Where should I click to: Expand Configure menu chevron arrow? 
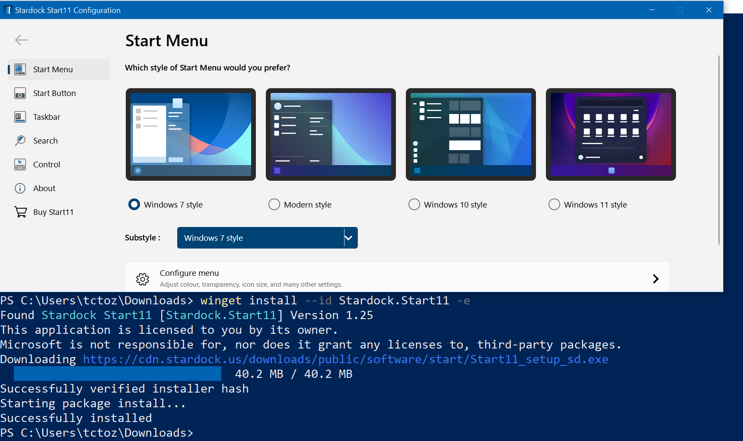(656, 279)
